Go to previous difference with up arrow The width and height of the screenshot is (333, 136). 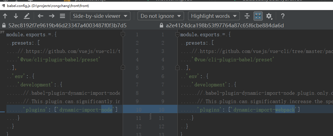pos(5,16)
